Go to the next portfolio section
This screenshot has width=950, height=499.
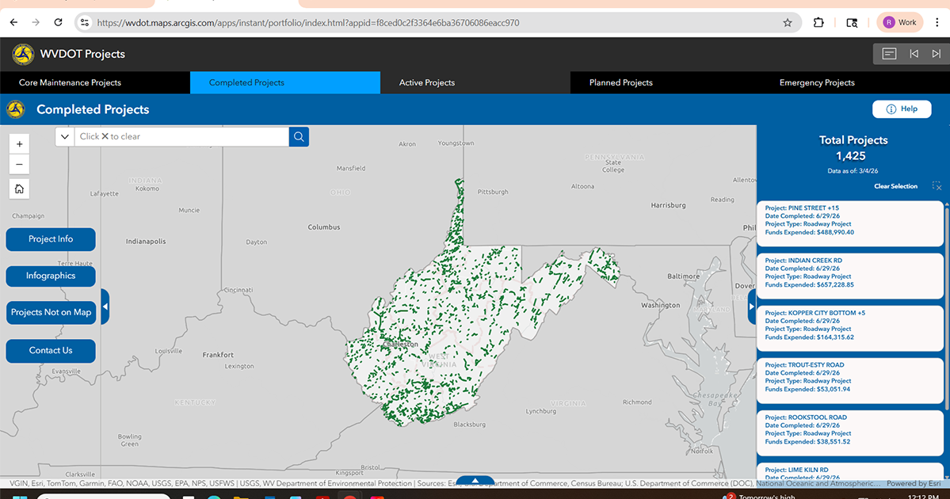click(936, 54)
